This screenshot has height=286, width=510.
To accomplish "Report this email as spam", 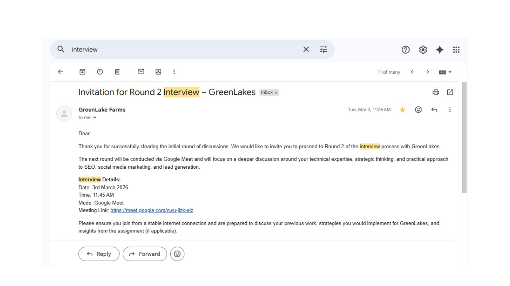I will [x=100, y=72].
